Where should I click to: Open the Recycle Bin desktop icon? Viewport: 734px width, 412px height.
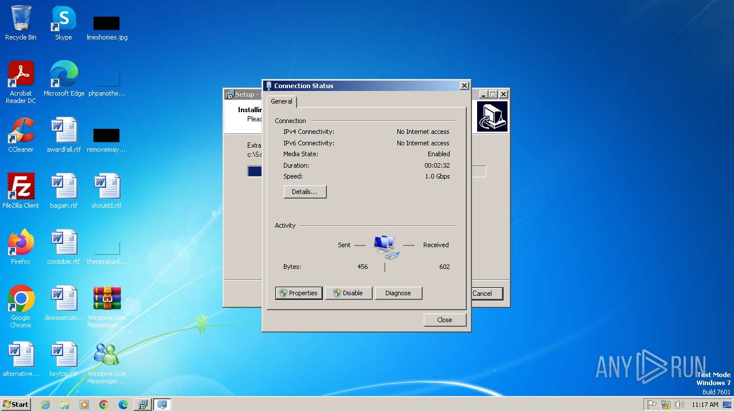pyautogui.click(x=21, y=23)
